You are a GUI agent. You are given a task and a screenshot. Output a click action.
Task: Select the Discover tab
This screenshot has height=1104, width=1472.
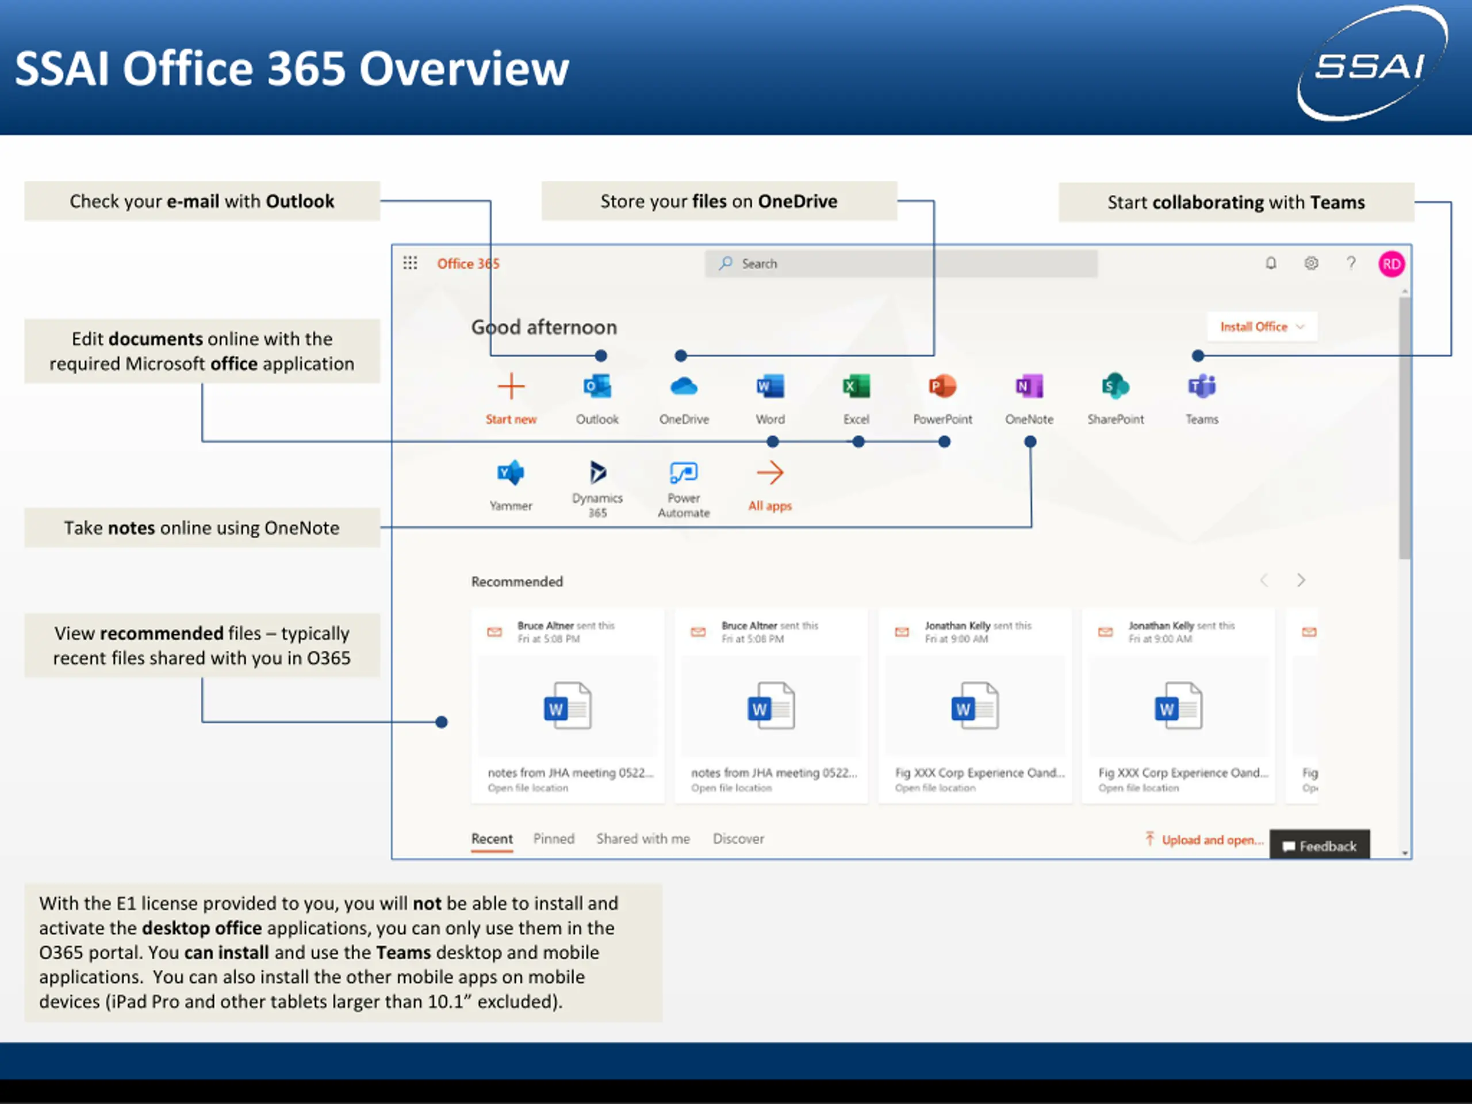[x=739, y=839]
